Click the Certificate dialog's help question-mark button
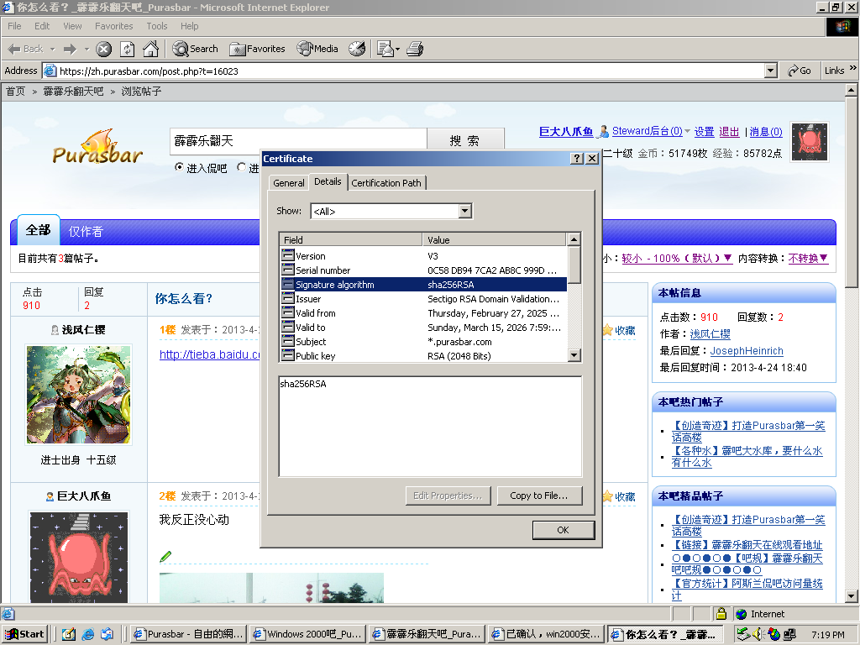860x645 pixels. pyautogui.click(x=576, y=159)
